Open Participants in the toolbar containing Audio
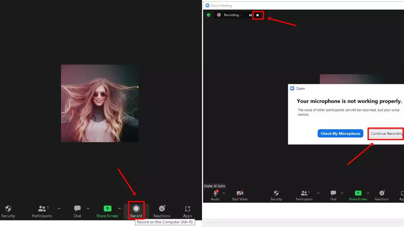Viewport: 404px width, 227px height. (x=304, y=195)
